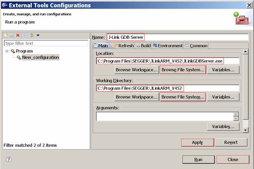Collapse the Program tree node
The width and height of the screenshot is (254, 169).
coord(7,51)
